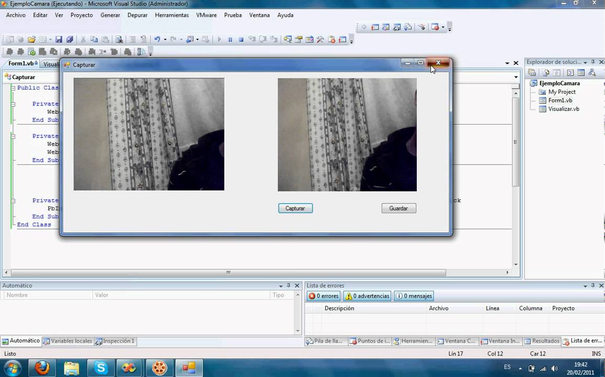This screenshot has width=605, height=377.
Task: Switch to the Inspección 1 tab
Action: [x=115, y=341]
